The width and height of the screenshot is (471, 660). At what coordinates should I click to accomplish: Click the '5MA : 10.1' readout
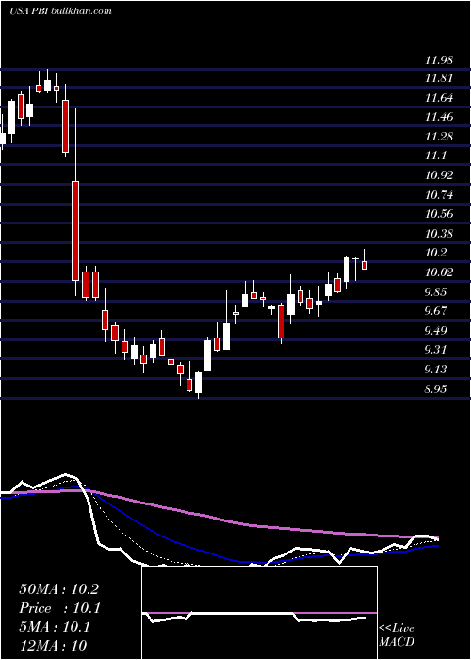55,627
